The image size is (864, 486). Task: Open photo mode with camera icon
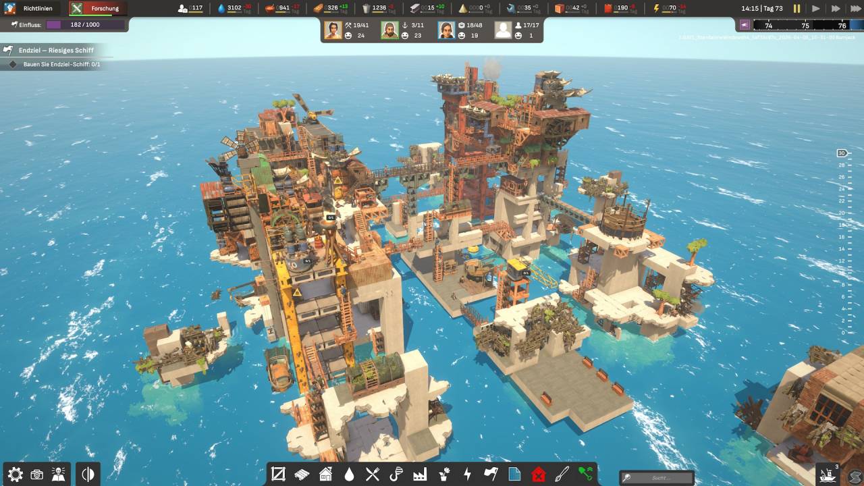pos(36,475)
